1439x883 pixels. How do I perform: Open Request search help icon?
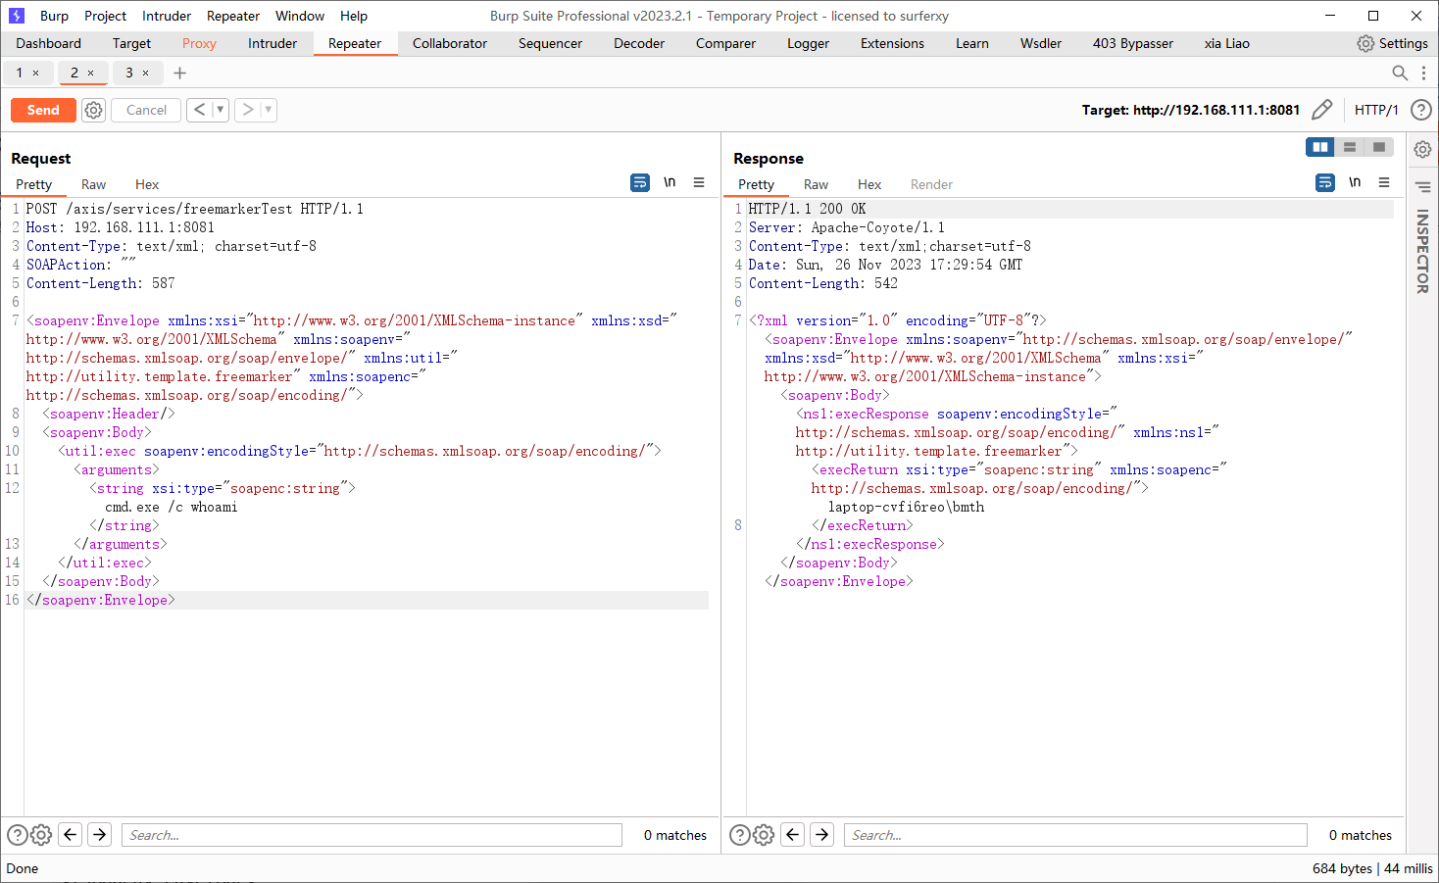click(x=18, y=835)
